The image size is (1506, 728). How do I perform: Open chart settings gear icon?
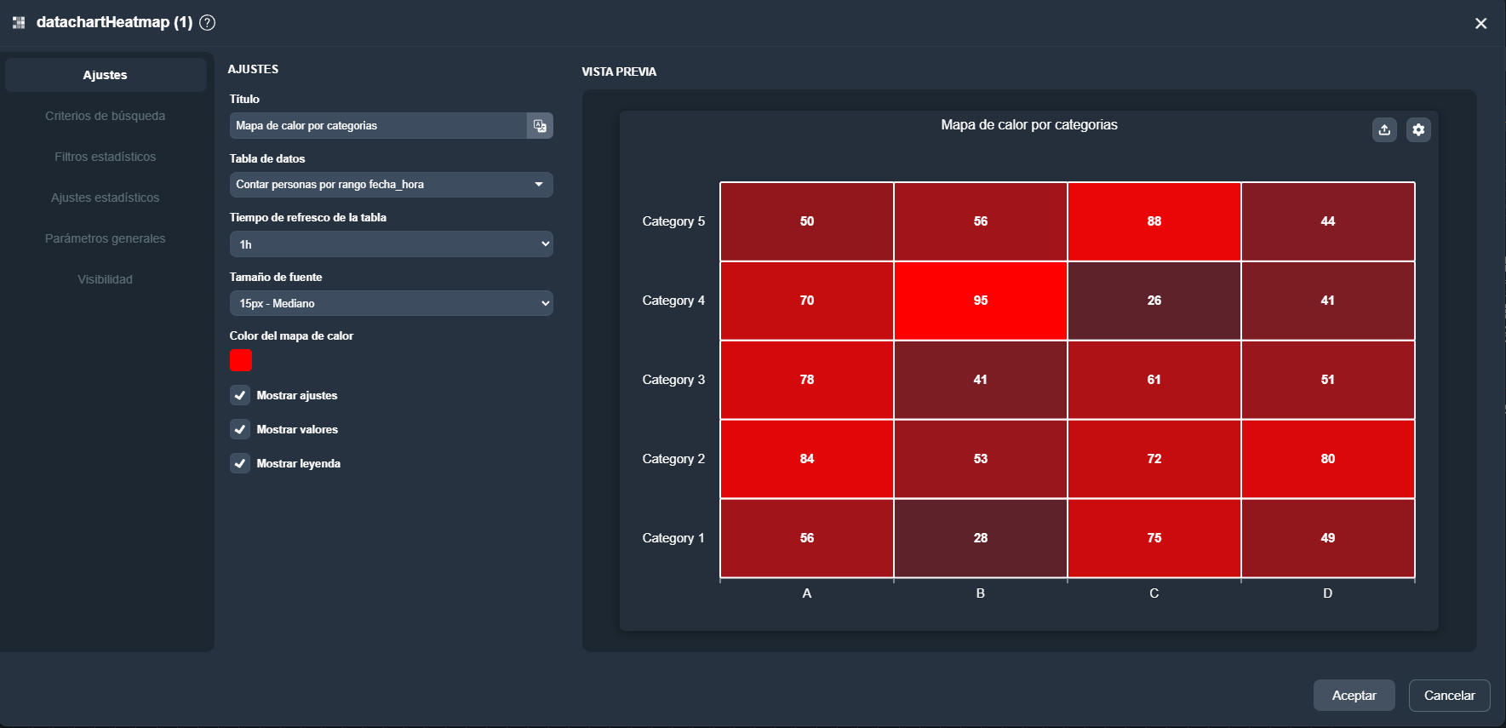click(x=1418, y=129)
